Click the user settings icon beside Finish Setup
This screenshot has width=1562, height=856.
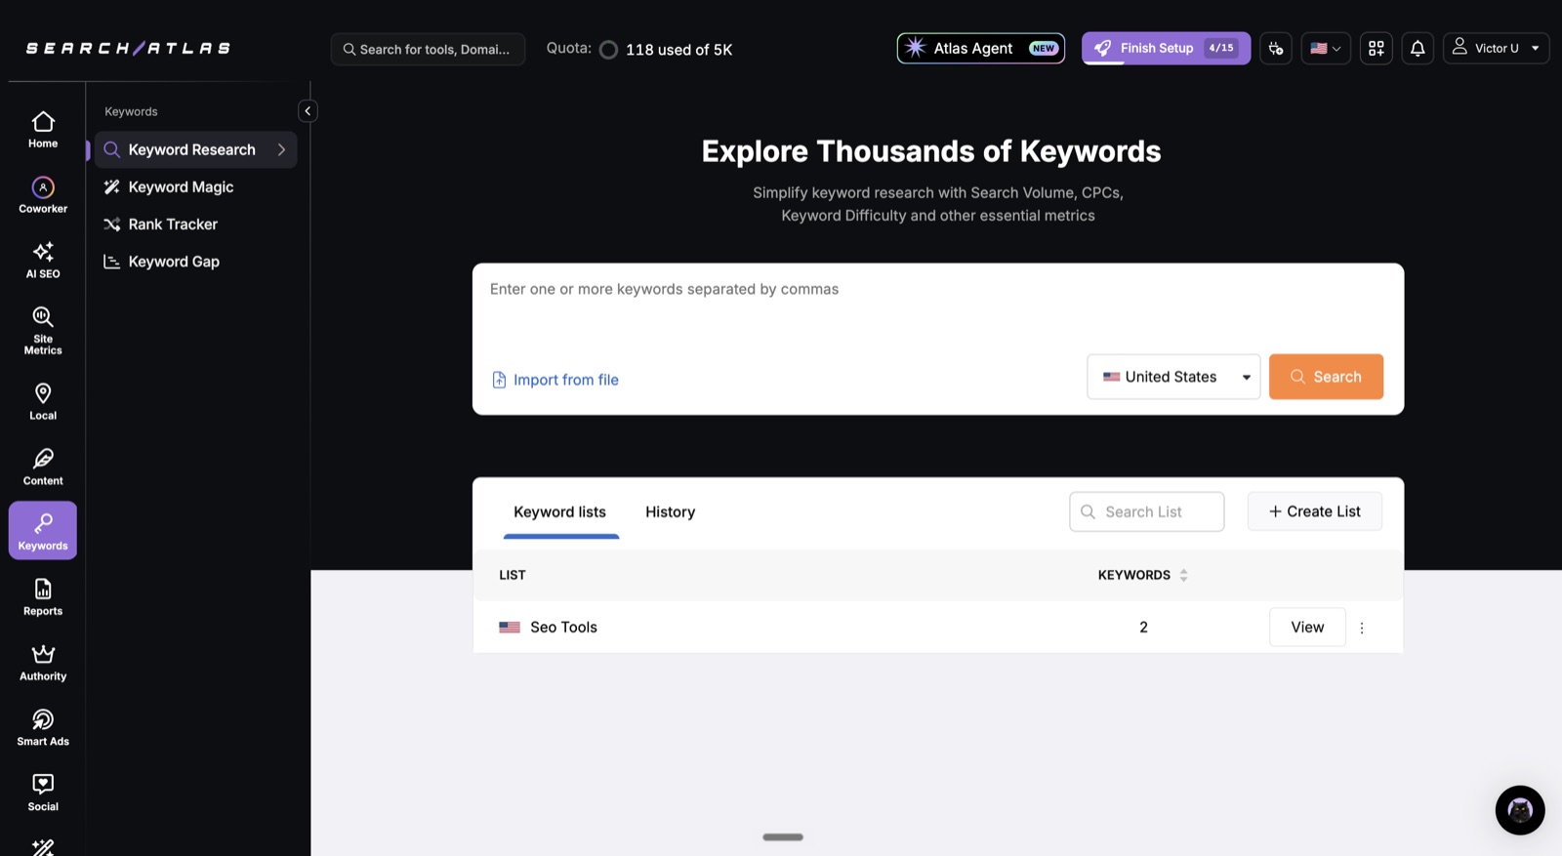pos(1276,48)
